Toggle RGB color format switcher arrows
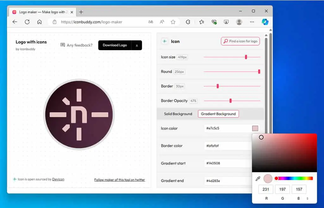324x208 pixels. point(308,199)
